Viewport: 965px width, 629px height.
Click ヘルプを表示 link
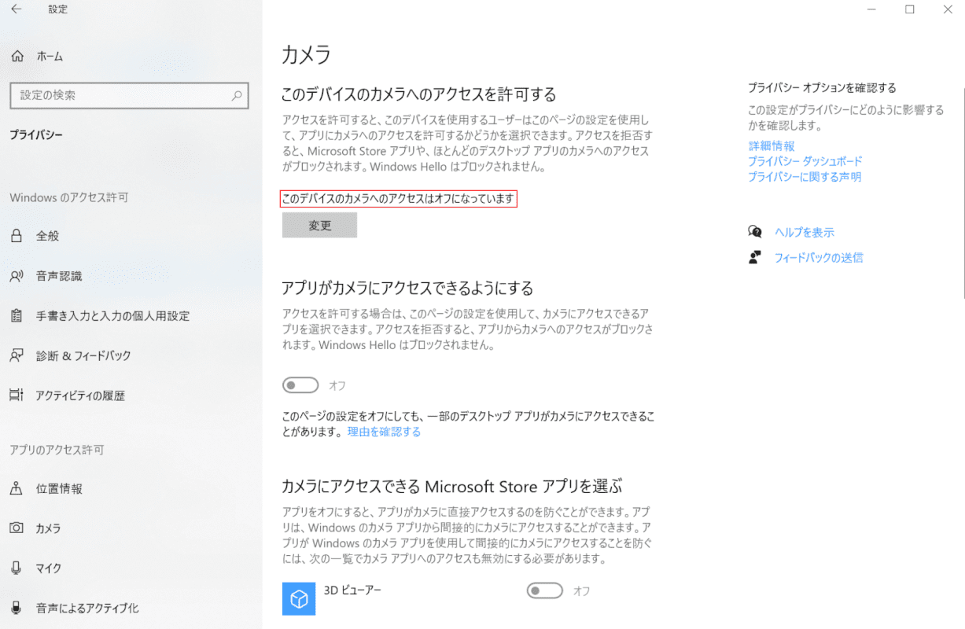coord(804,232)
